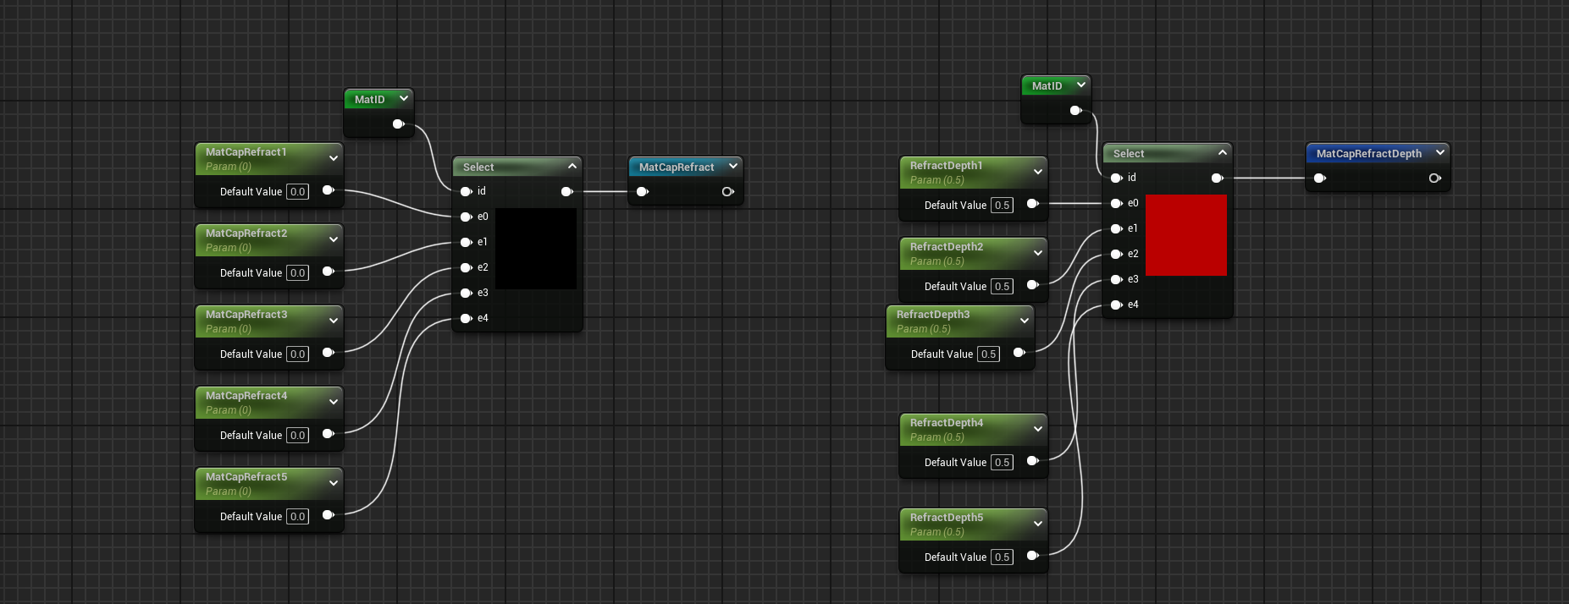Collapse the right Select node chevron
The width and height of the screenshot is (1569, 604).
click(x=1223, y=153)
